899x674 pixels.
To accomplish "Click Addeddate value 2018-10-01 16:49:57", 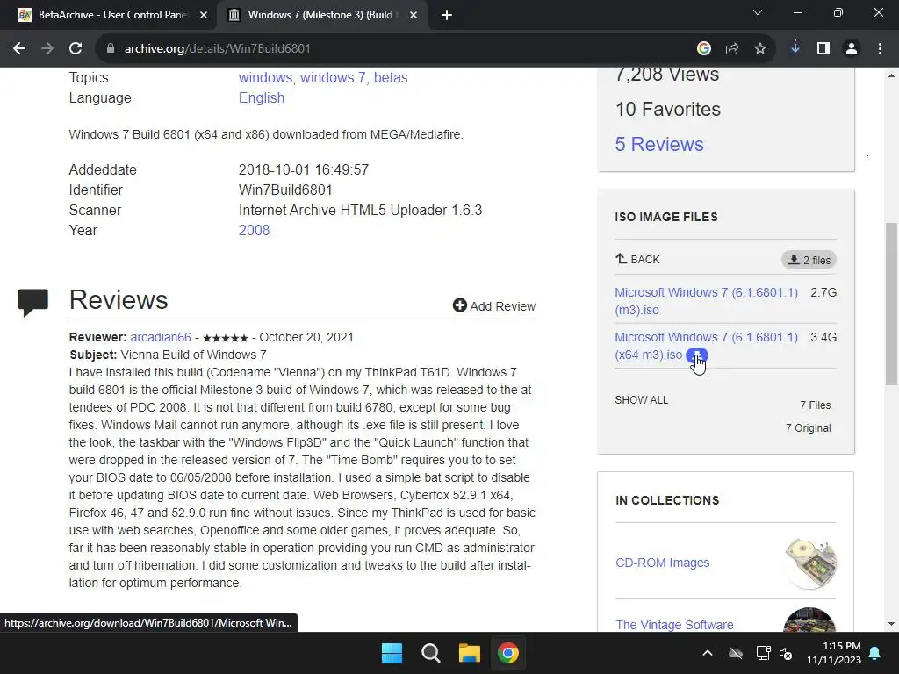I will click(x=304, y=170).
